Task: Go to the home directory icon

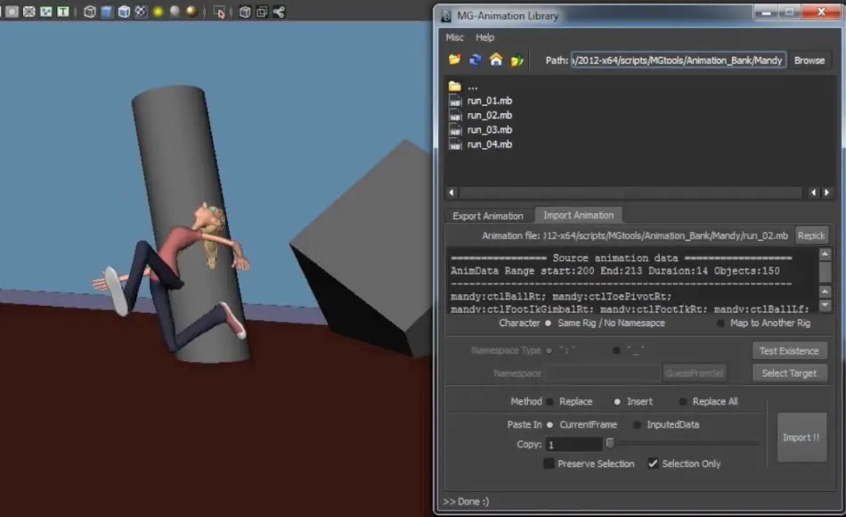Action: click(x=496, y=60)
